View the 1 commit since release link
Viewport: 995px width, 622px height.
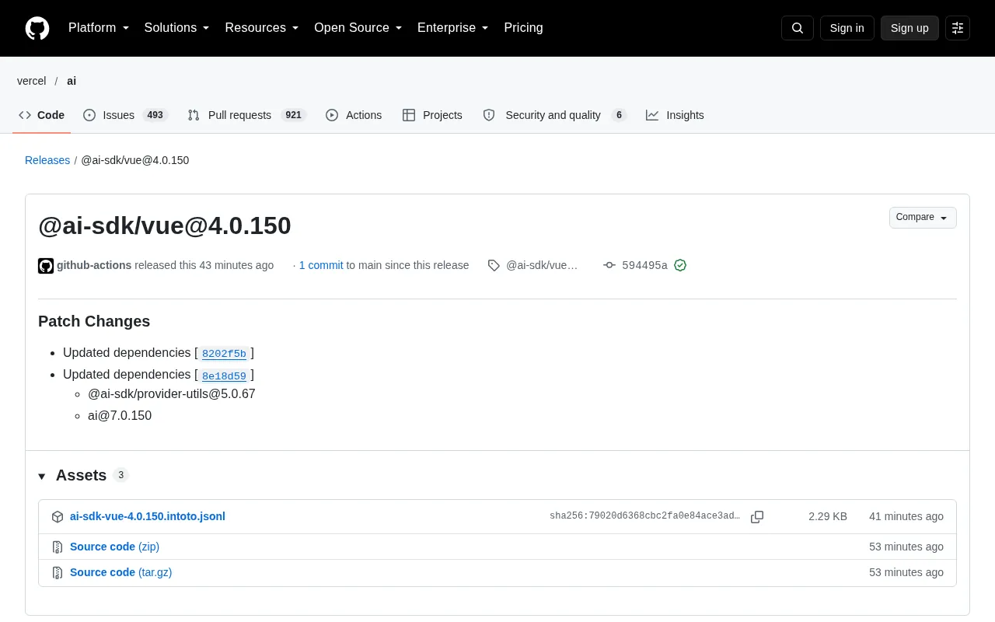(x=321, y=265)
